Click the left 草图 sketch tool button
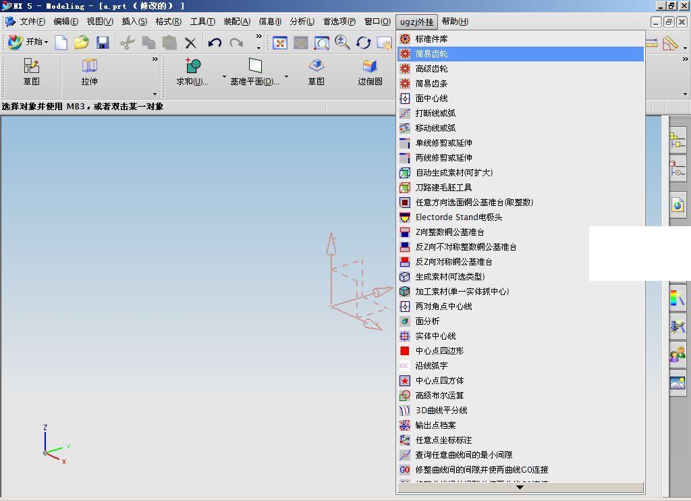The image size is (691, 501). tap(31, 72)
